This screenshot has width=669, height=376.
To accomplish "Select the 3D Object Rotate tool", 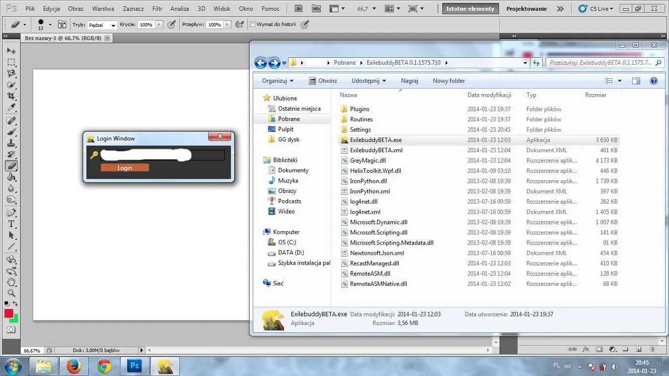I will (x=11, y=259).
